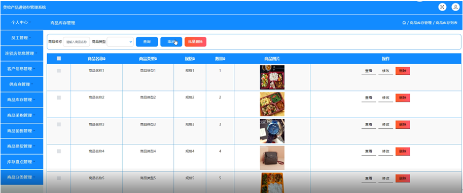Expand the 员工管理 sidebar menu
The image size is (463, 193).
(22, 38)
